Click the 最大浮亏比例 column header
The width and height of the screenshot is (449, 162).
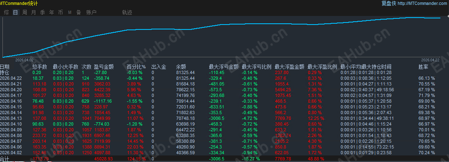[x=257, y=67]
